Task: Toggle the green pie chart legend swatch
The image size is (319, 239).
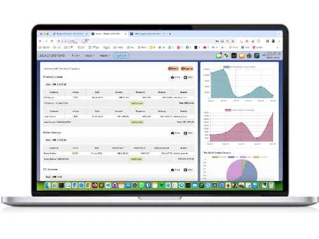Action: (215, 157)
